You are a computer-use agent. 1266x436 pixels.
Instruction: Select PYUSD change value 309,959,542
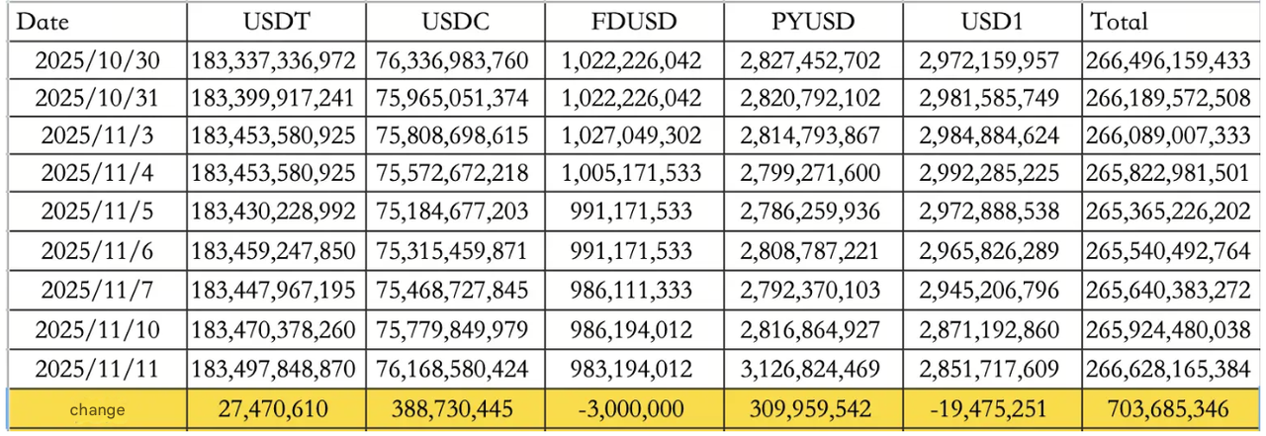click(x=810, y=407)
